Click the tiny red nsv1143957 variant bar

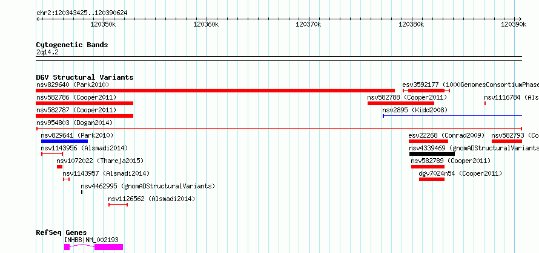pyautogui.click(x=67, y=179)
